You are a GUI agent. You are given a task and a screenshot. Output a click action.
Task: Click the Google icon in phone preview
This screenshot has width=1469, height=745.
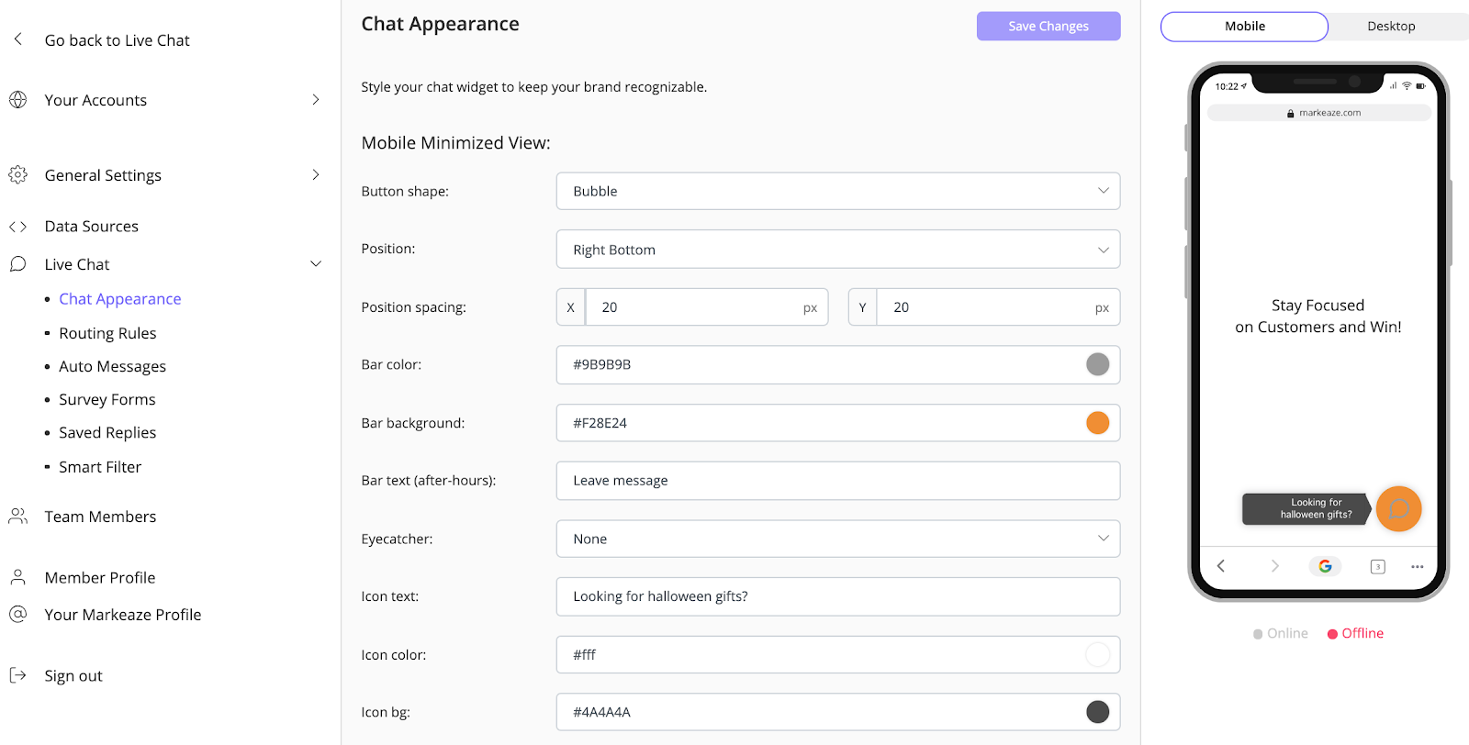coord(1325,566)
